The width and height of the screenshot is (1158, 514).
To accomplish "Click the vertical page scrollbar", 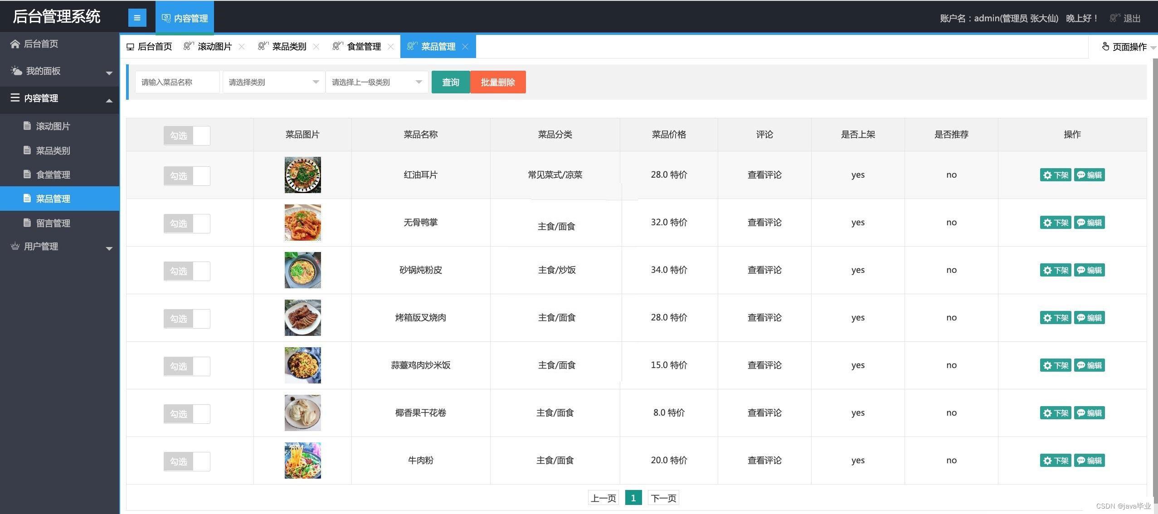I will [x=1154, y=272].
